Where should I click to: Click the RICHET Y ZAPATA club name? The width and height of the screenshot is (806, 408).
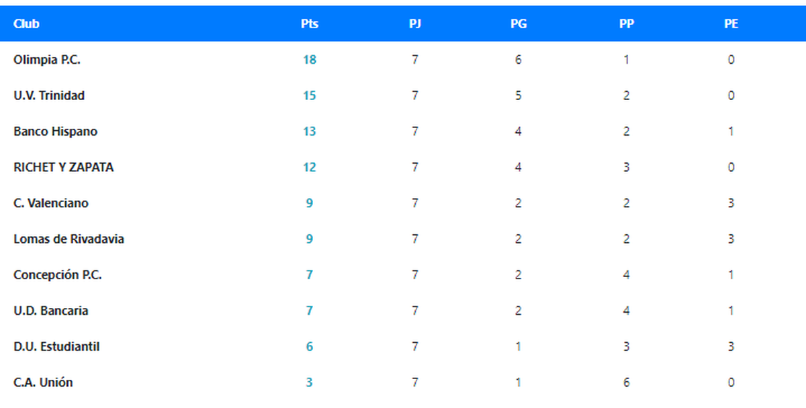[x=63, y=168]
